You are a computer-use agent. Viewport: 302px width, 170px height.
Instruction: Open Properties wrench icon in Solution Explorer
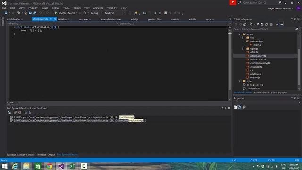click(277, 24)
